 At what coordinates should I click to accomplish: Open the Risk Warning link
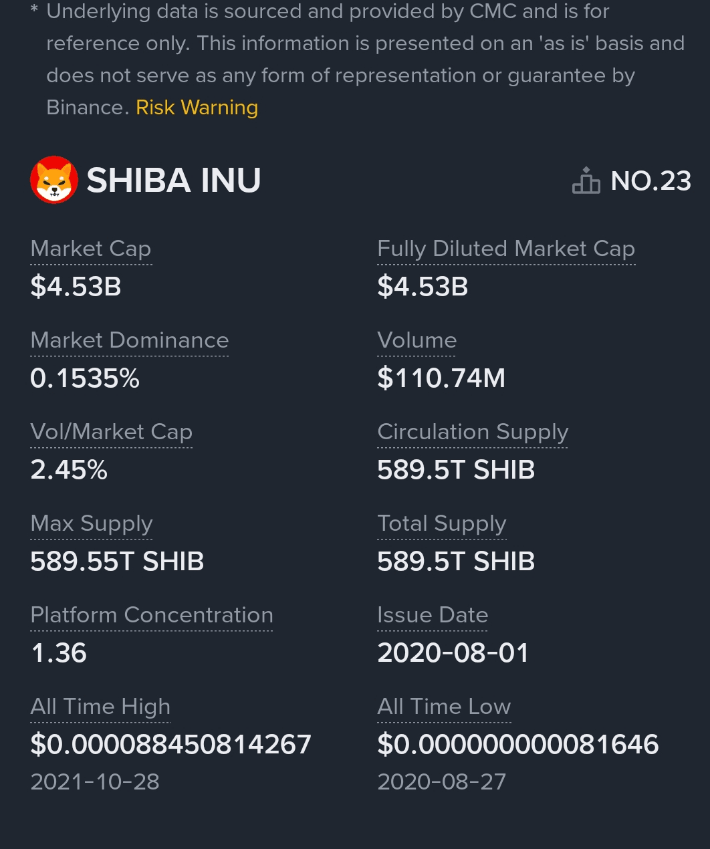point(197,108)
